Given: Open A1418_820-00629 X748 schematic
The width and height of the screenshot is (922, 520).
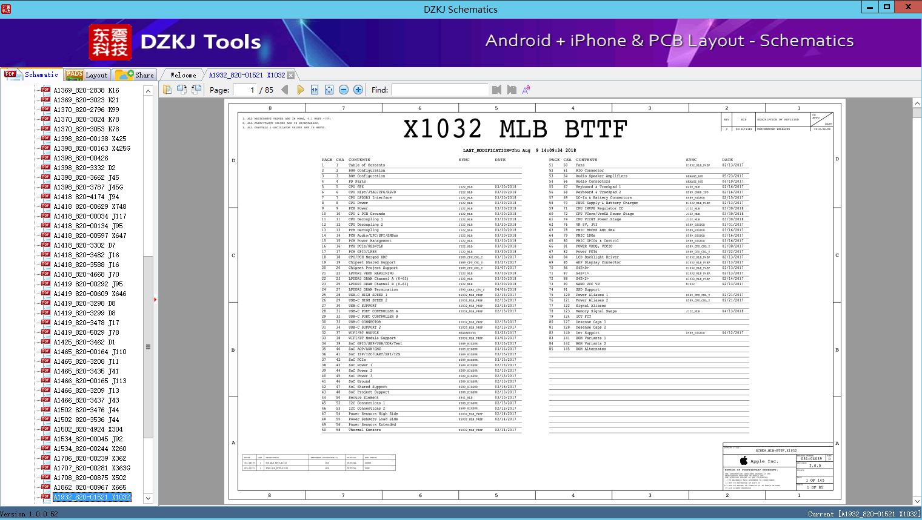Looking at the screenshot, I should coord(90,206).
